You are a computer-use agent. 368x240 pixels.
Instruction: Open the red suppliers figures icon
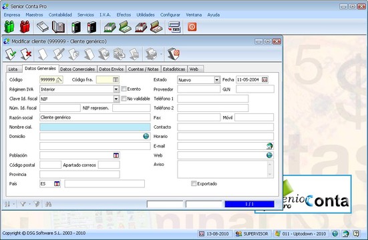[25, 27]
